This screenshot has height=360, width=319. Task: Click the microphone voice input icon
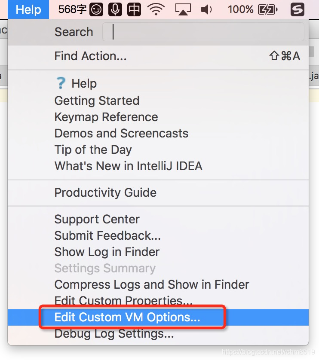(115, 9)
